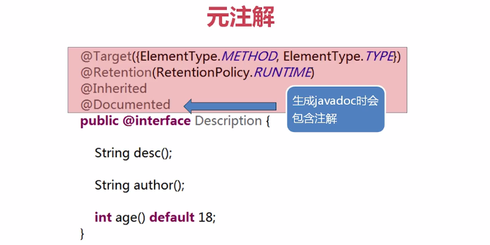Select the @Target annotation text
Viewport: 490px width, 245px height.
(105, 57)
